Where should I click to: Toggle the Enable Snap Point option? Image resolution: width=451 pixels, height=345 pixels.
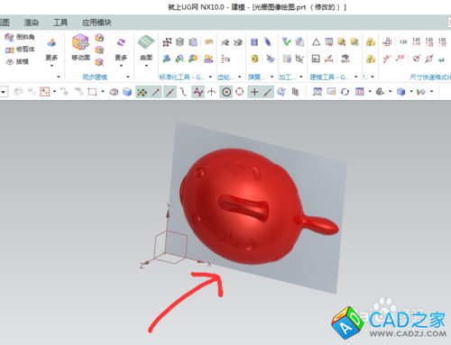click(x=142, y=92)
